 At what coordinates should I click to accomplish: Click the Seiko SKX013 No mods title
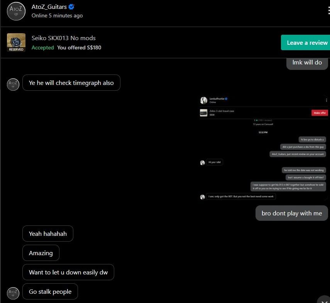click(x=64, y=38)
